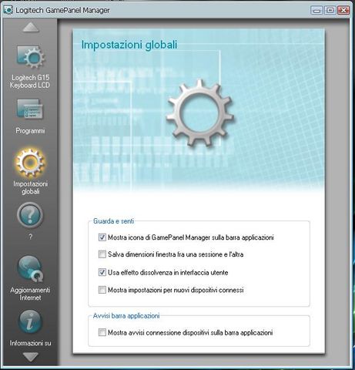This screenshot has height=370, width=355.
Task: Disable Usa effetto dissolvenza checkbox
Action: (x=102, y=272)
